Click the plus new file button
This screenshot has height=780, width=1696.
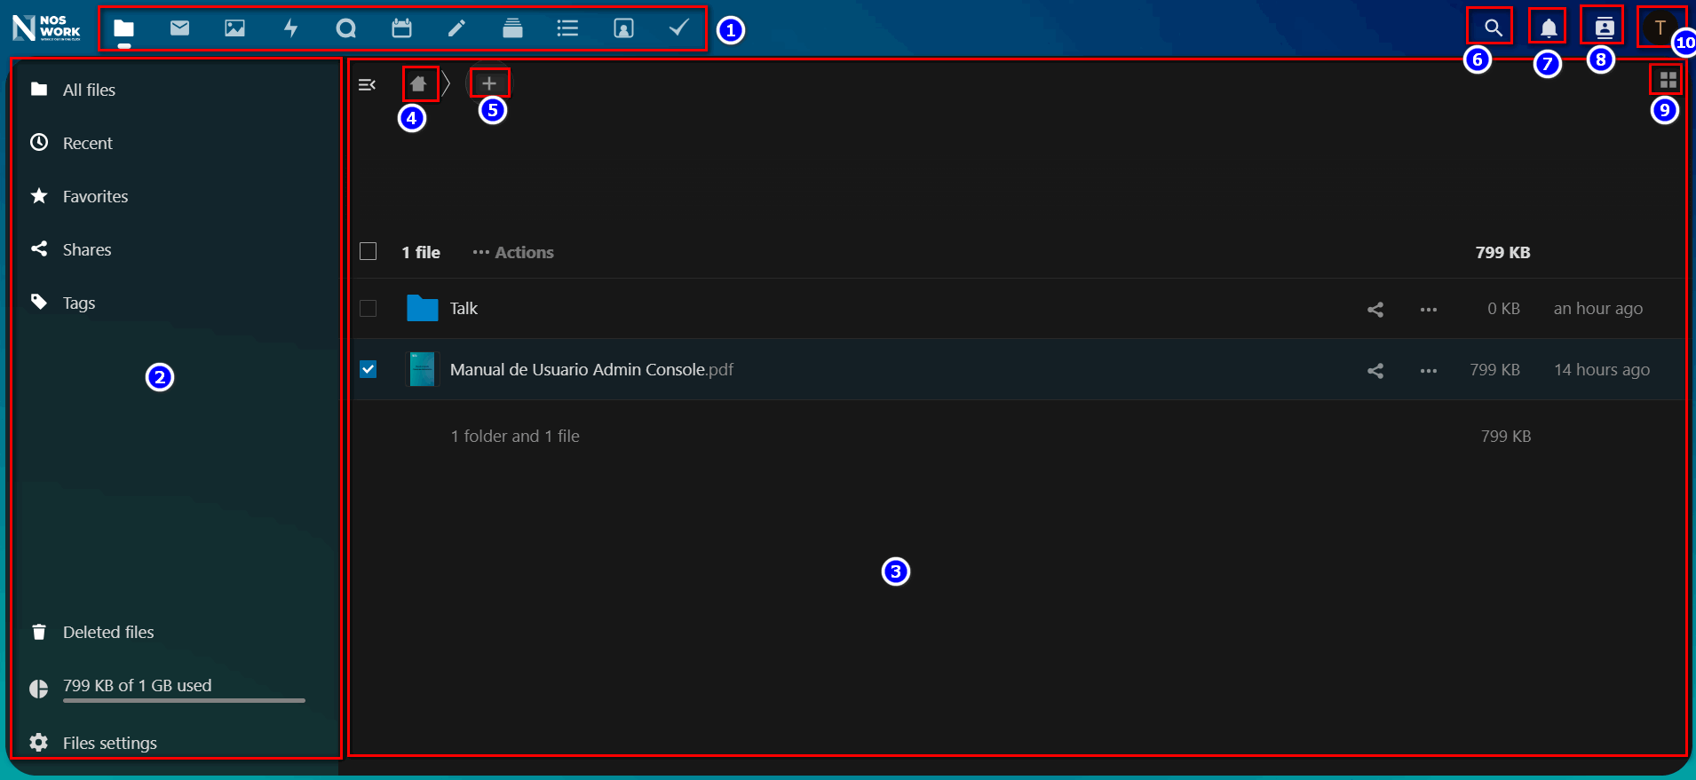tap(488, 83)
